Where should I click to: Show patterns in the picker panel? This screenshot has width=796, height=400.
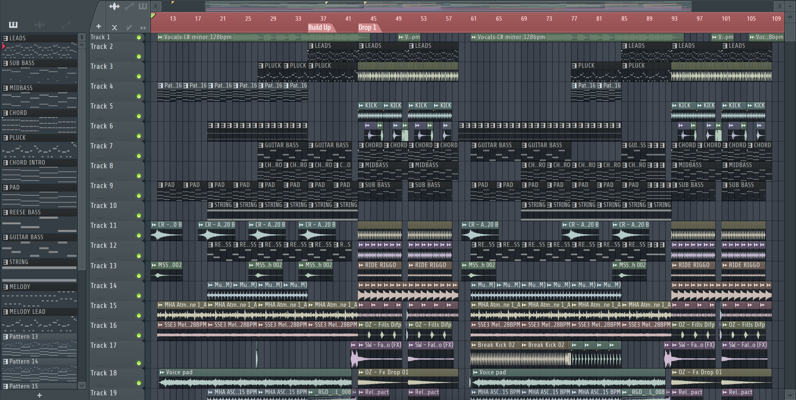[13, 24]
